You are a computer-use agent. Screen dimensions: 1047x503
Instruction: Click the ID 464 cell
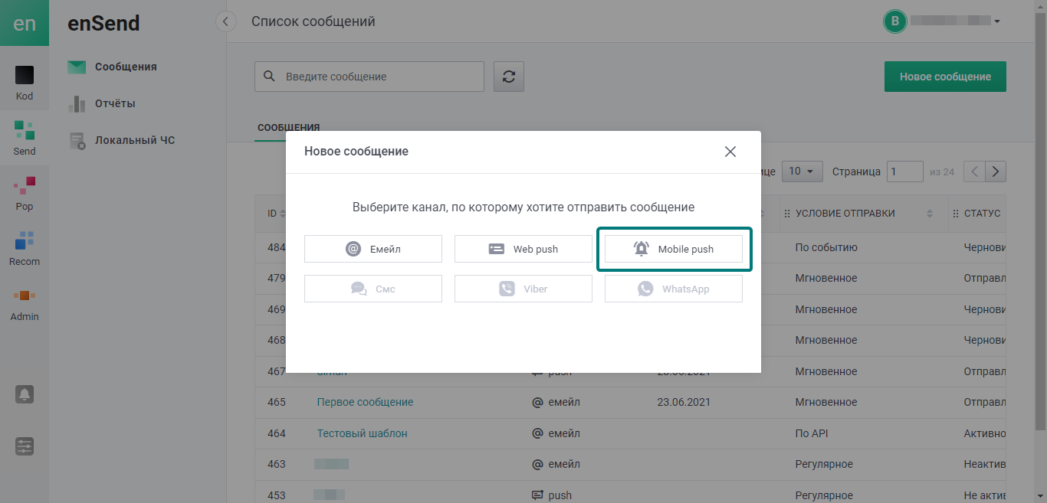(277, 433)
